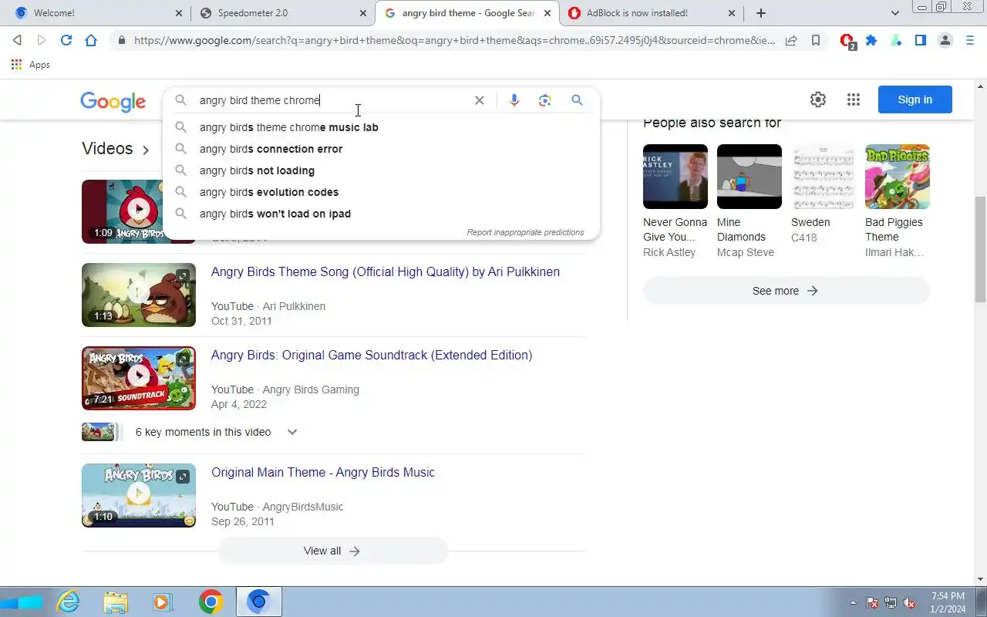Start voice search with microphone icon
The image size is (987, 617).
(514, 100)
